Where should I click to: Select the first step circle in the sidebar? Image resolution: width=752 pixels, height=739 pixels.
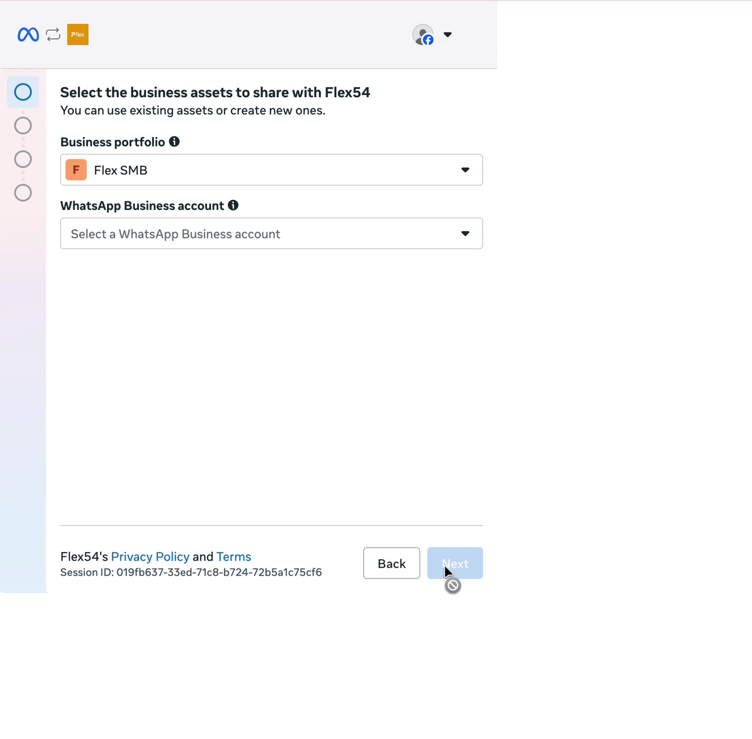[23, 92]
